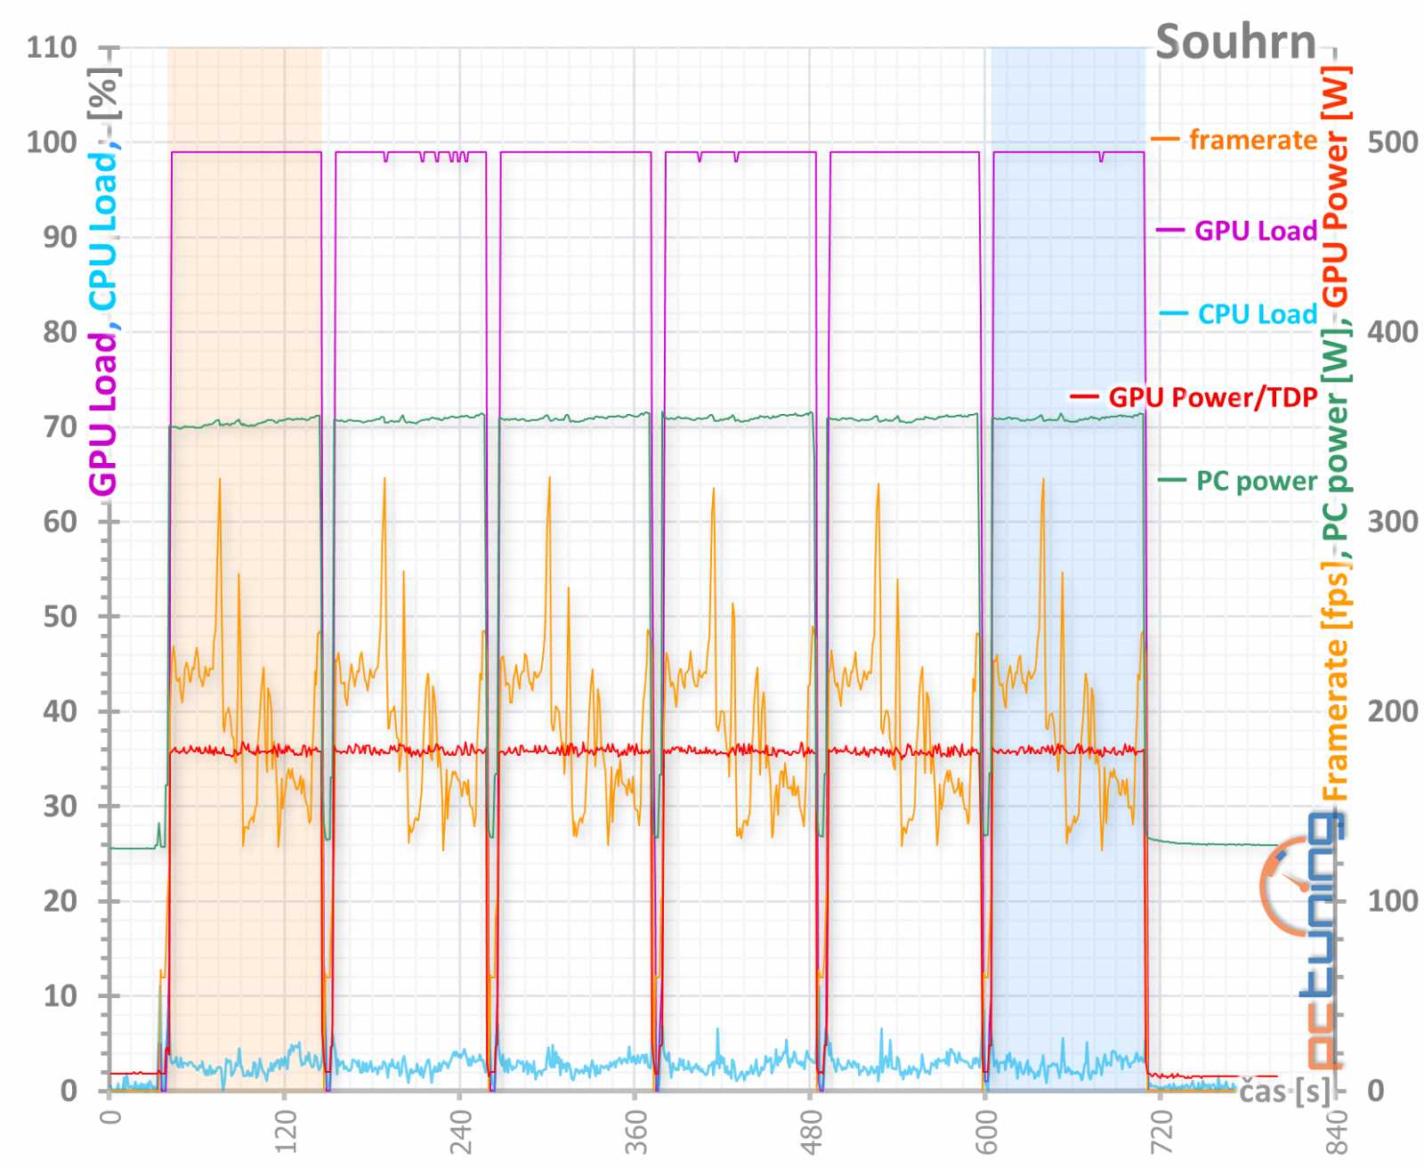The height and width of the screenshot is (1169, 1424).
Task: Click the left axis value 110
Action: pos(52,46)
